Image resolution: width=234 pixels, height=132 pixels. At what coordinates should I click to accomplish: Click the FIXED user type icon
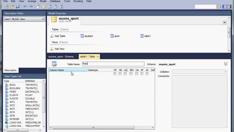pos(7,92)
